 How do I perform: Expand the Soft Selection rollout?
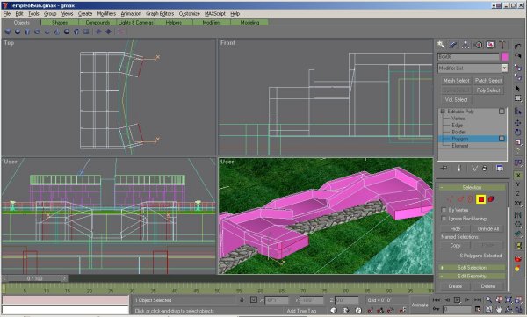(x=472, y=268)
